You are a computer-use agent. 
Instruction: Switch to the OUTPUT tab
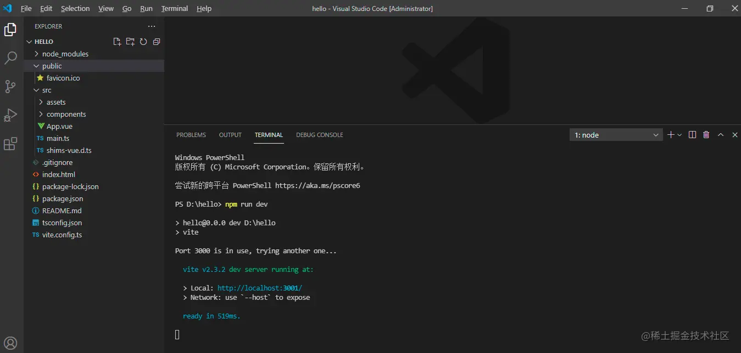[230, 135]
